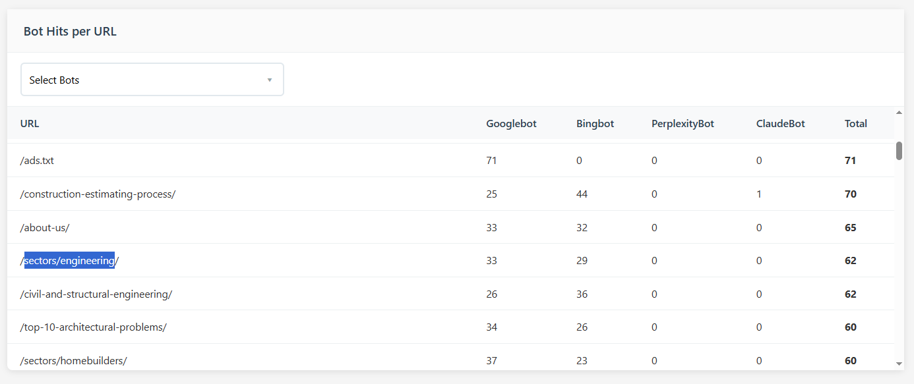Click the /about-us/ row link
The image size is (914, 384).
(44, 227)
